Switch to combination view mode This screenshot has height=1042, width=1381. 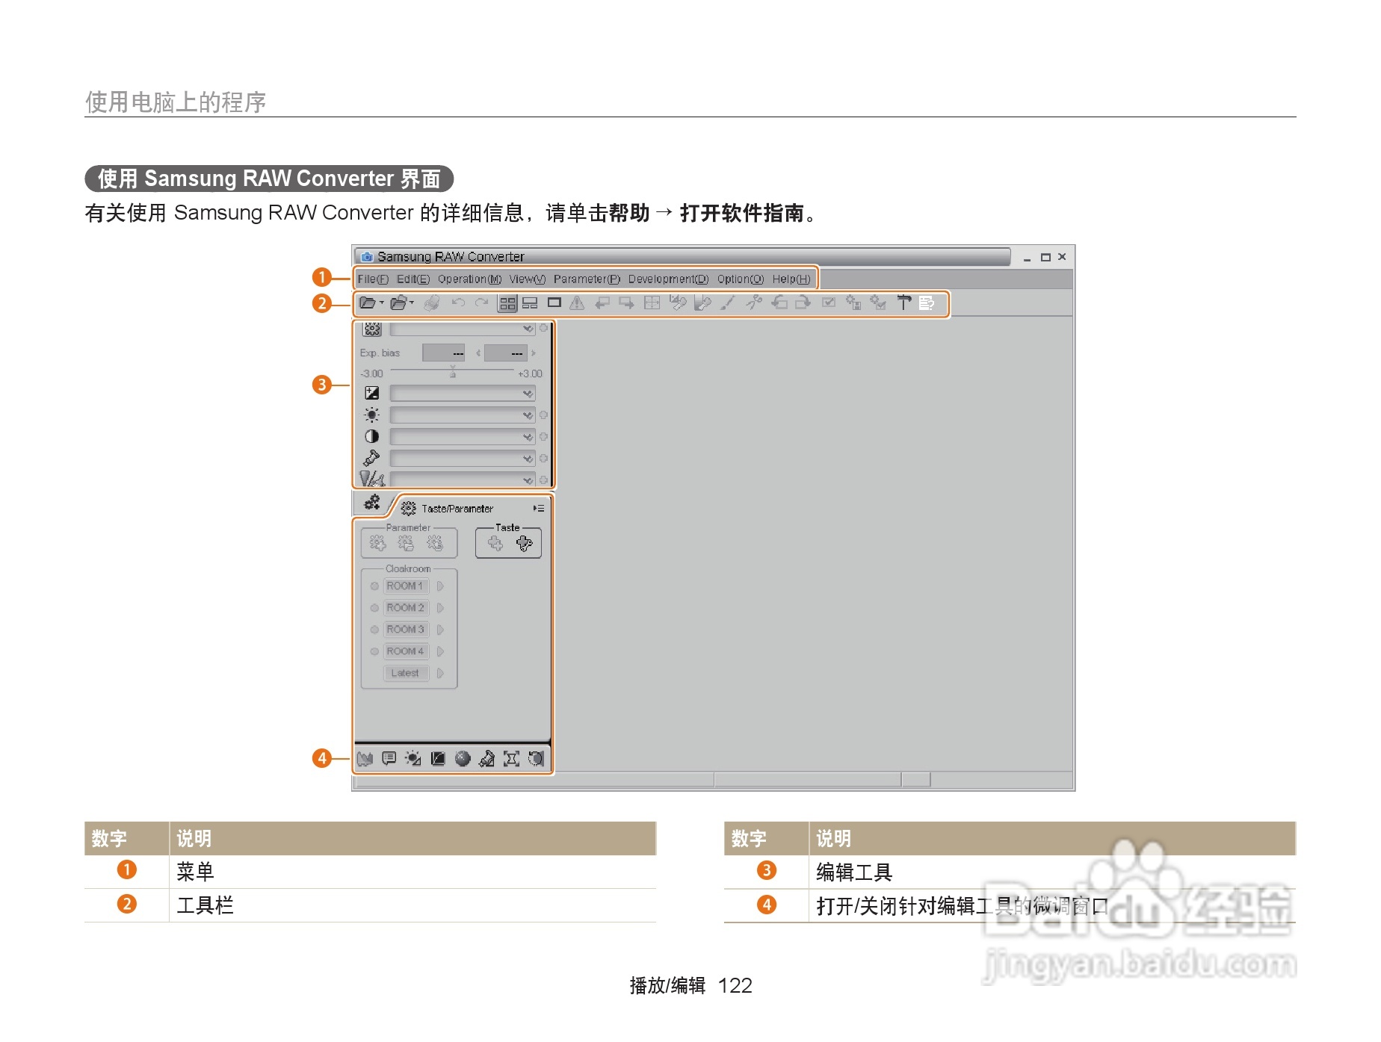point(530,303)
